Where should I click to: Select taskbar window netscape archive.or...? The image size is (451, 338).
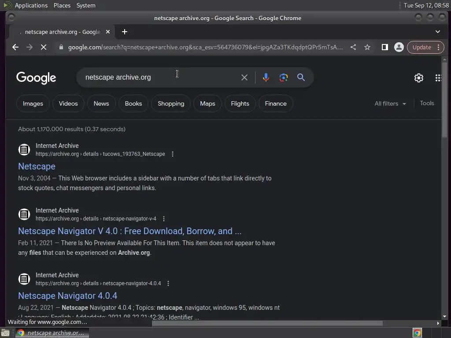(x=52, y=333)
